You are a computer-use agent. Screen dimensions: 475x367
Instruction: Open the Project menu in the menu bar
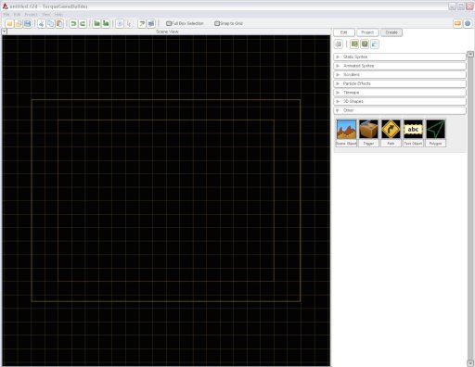pos(31,15)
